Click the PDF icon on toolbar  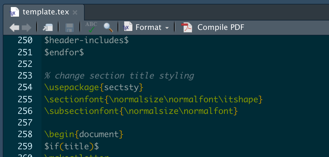coord(187,27)
